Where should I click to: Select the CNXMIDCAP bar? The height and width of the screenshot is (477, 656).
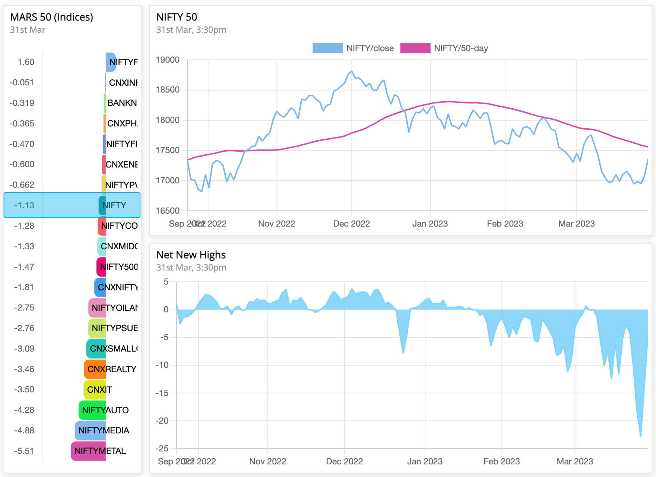coord(101,246)
